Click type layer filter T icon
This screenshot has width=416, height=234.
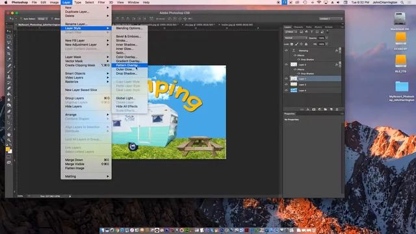tap(312, 32)
